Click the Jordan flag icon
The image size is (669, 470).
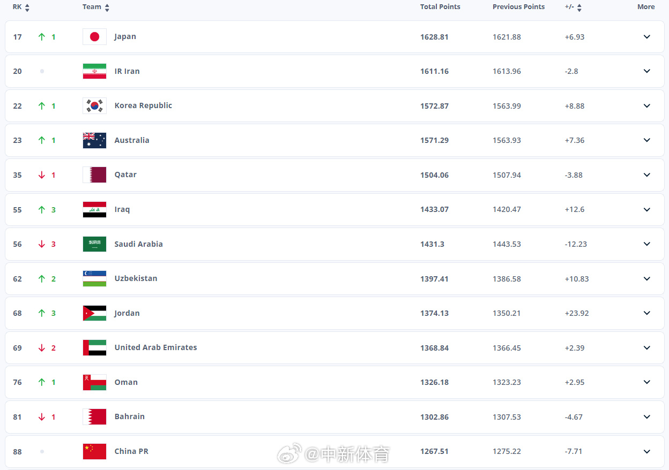[94, 313]
